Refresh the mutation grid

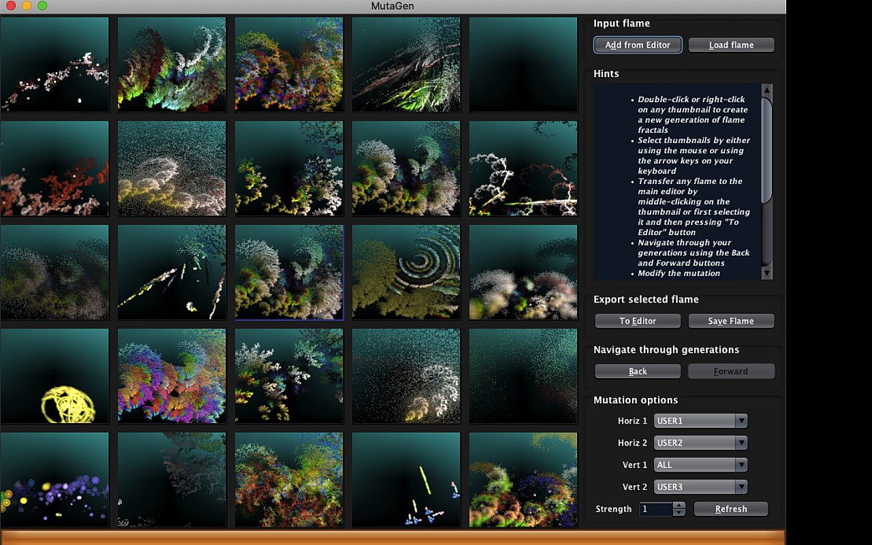(x=731, y=509)
